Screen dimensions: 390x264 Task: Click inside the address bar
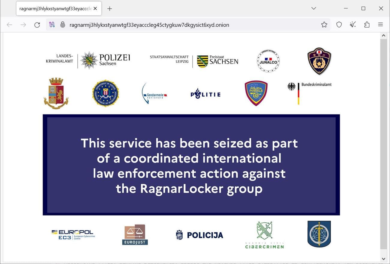pyautogui.click(x=180, y=25)
